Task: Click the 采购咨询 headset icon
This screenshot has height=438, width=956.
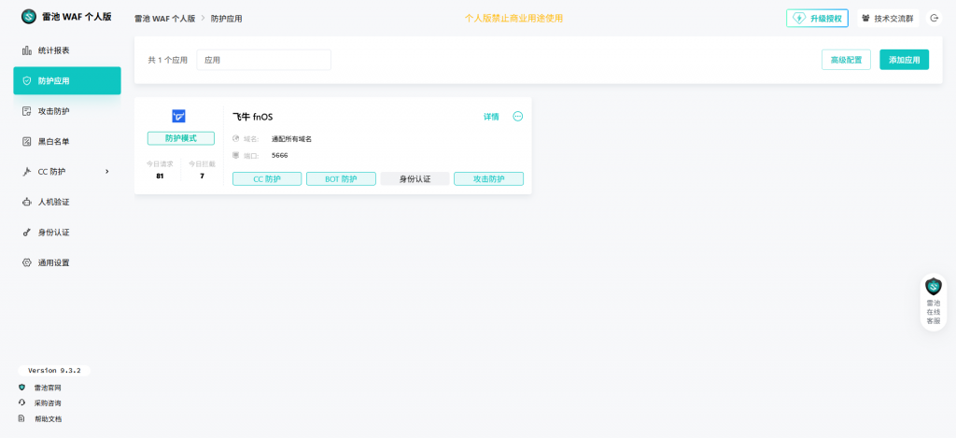Action: pyautogui.click(x=22, y=403)
